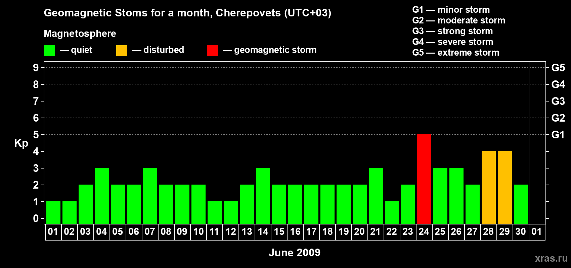Viewport: 571px width, 268px height.
Task: Click the date label "19" on the x-axis
Action: (344, 231)
